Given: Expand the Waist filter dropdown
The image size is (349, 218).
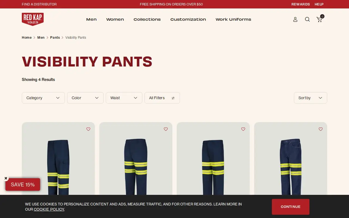Looking at the screenshot, I should (x=124, y=98).
